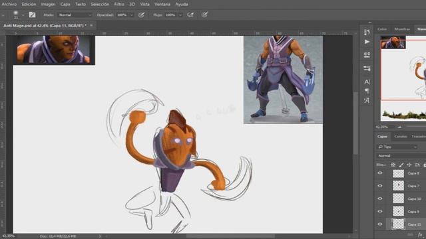Open the Archivo menu
Viewport: 426px width, 239px height.
pos(9,4)
